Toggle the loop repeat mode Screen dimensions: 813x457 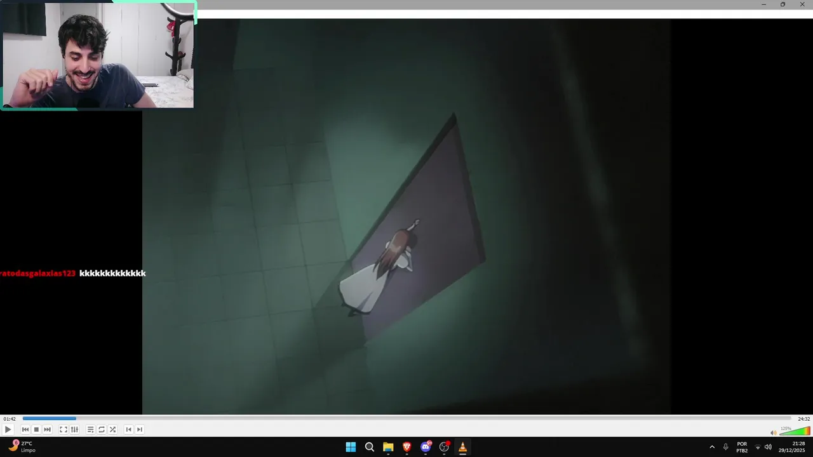coord(101,430)
